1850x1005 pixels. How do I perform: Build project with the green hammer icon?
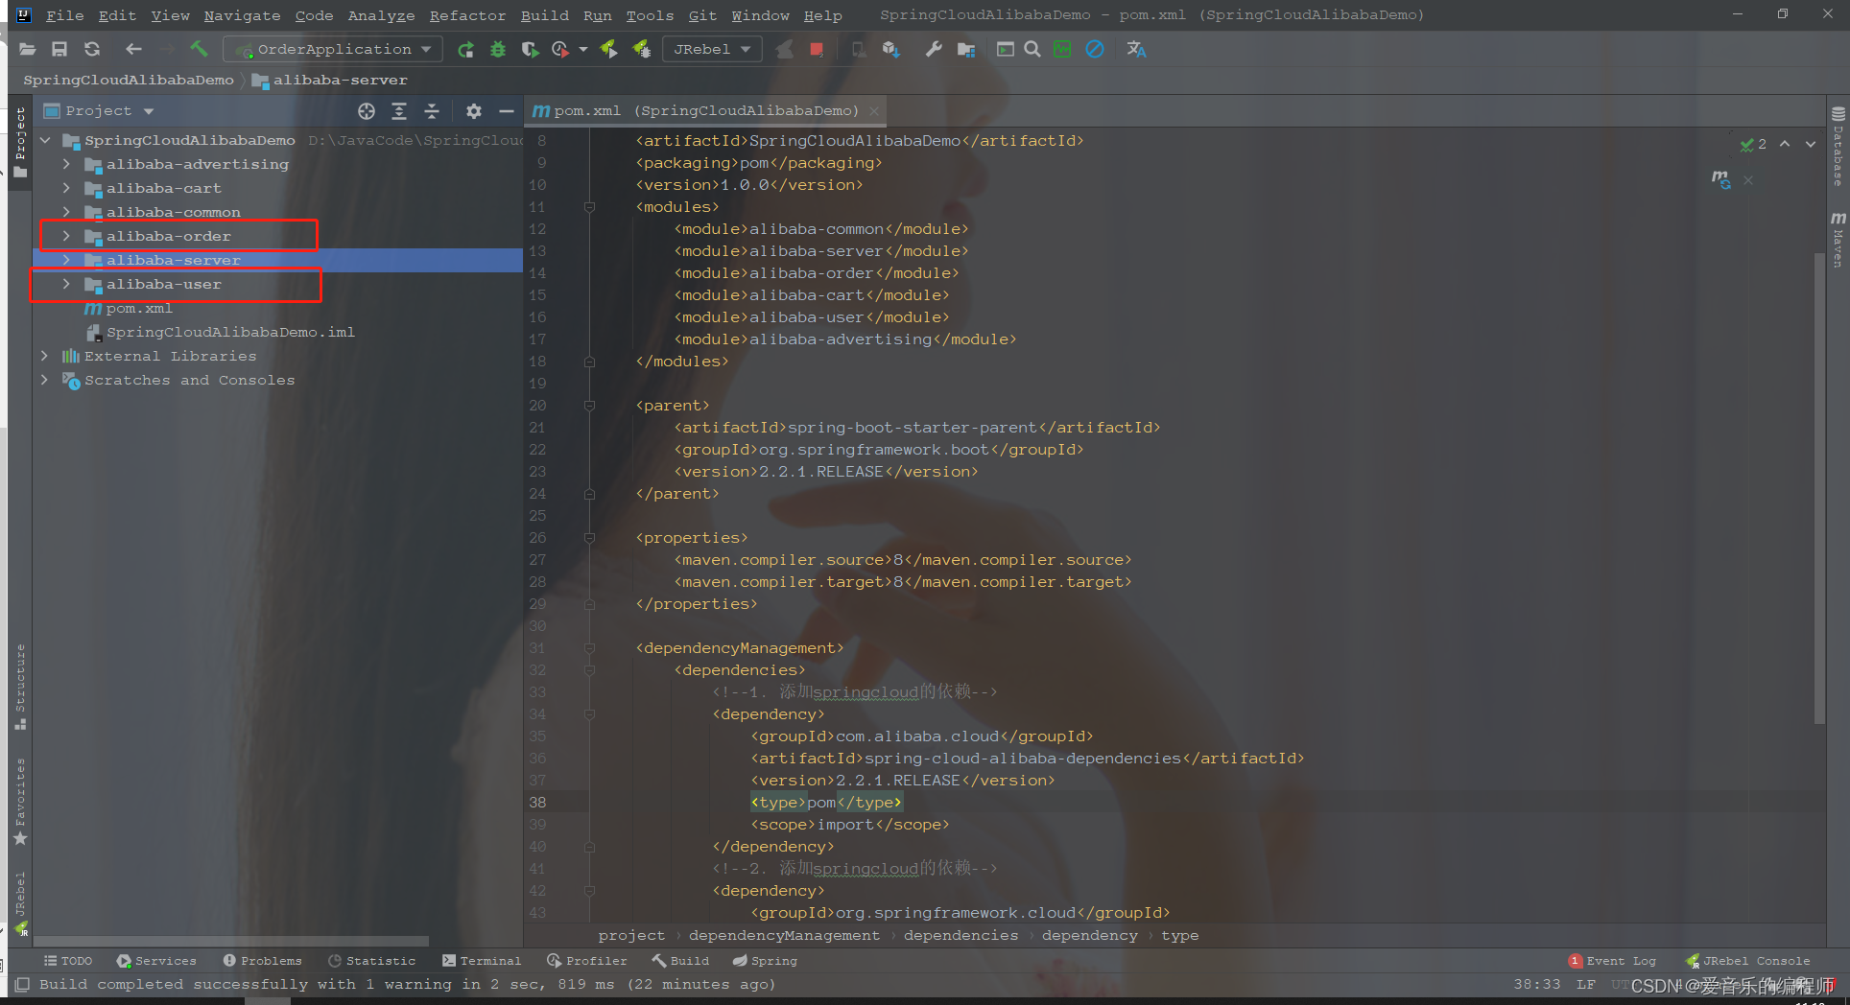pos(199,49)
